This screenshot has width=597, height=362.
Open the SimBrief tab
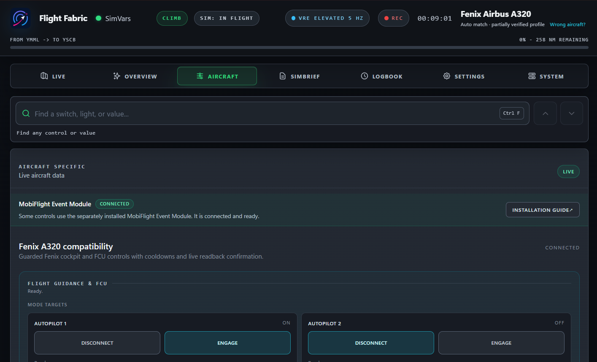click(300, 76)
